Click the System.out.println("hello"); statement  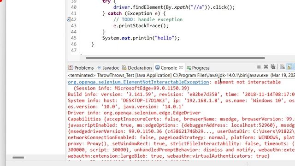(x=141, y=38)
